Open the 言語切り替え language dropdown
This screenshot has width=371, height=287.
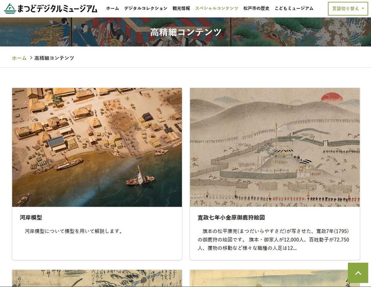point(348,9)
